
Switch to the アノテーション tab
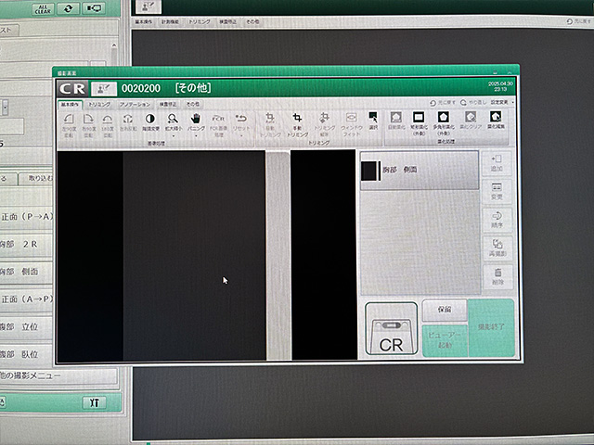(x=135, y=105)
